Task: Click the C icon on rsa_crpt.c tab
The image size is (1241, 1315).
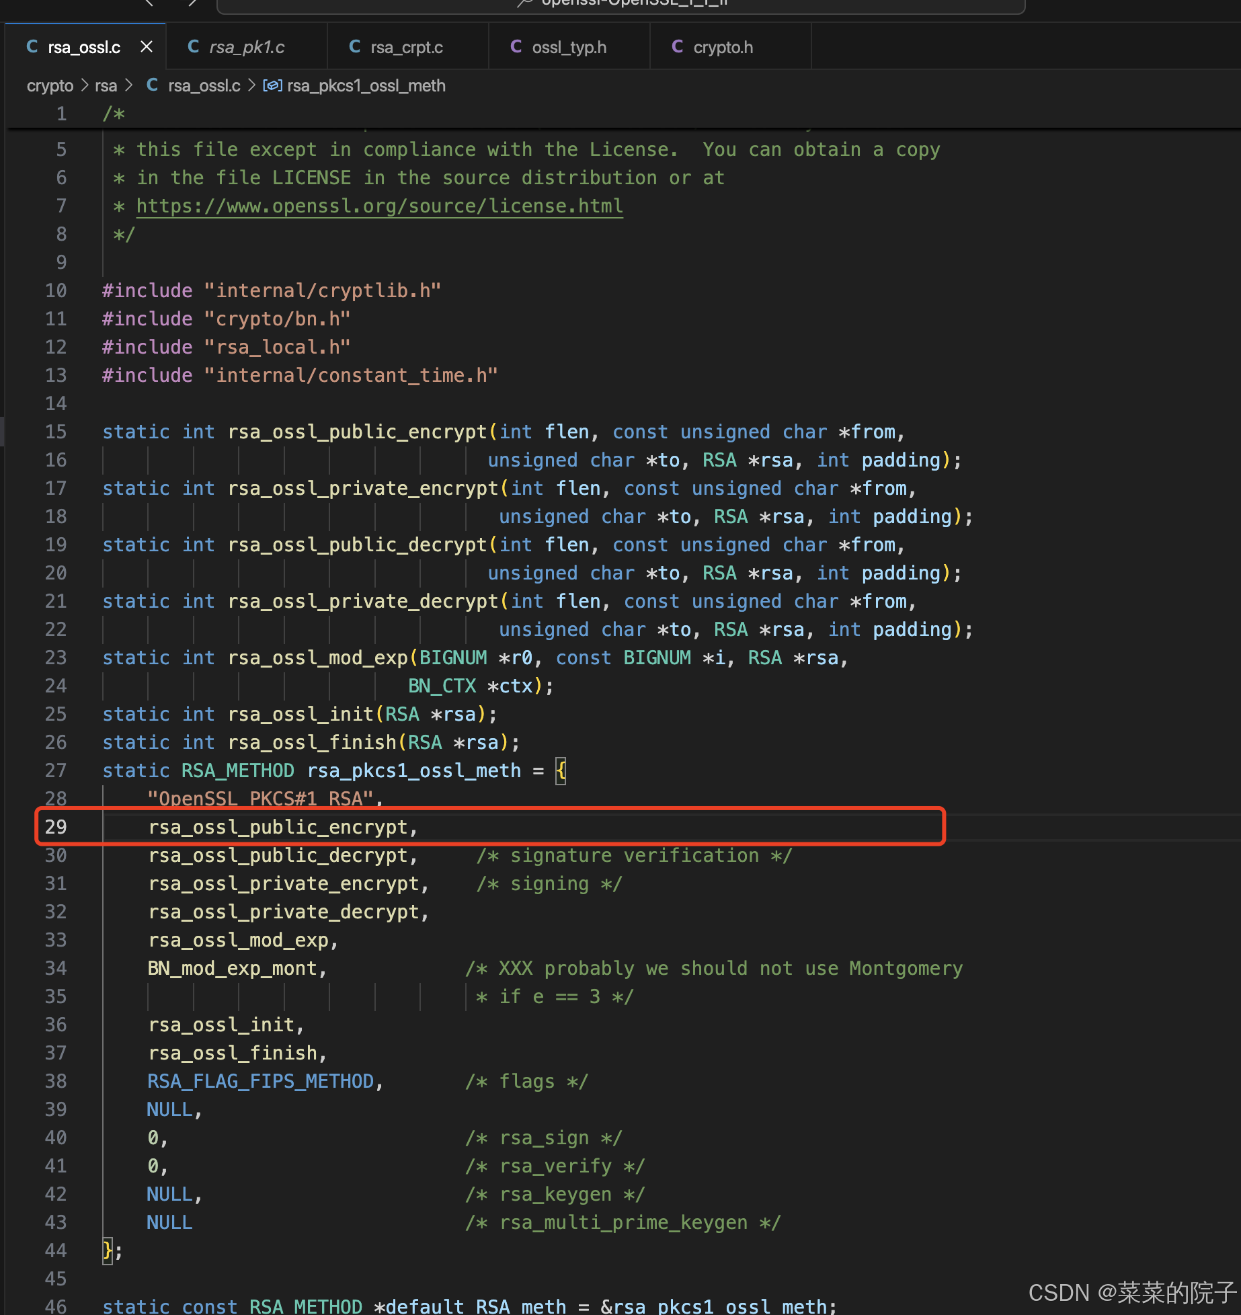Action: tap(354, 46)
